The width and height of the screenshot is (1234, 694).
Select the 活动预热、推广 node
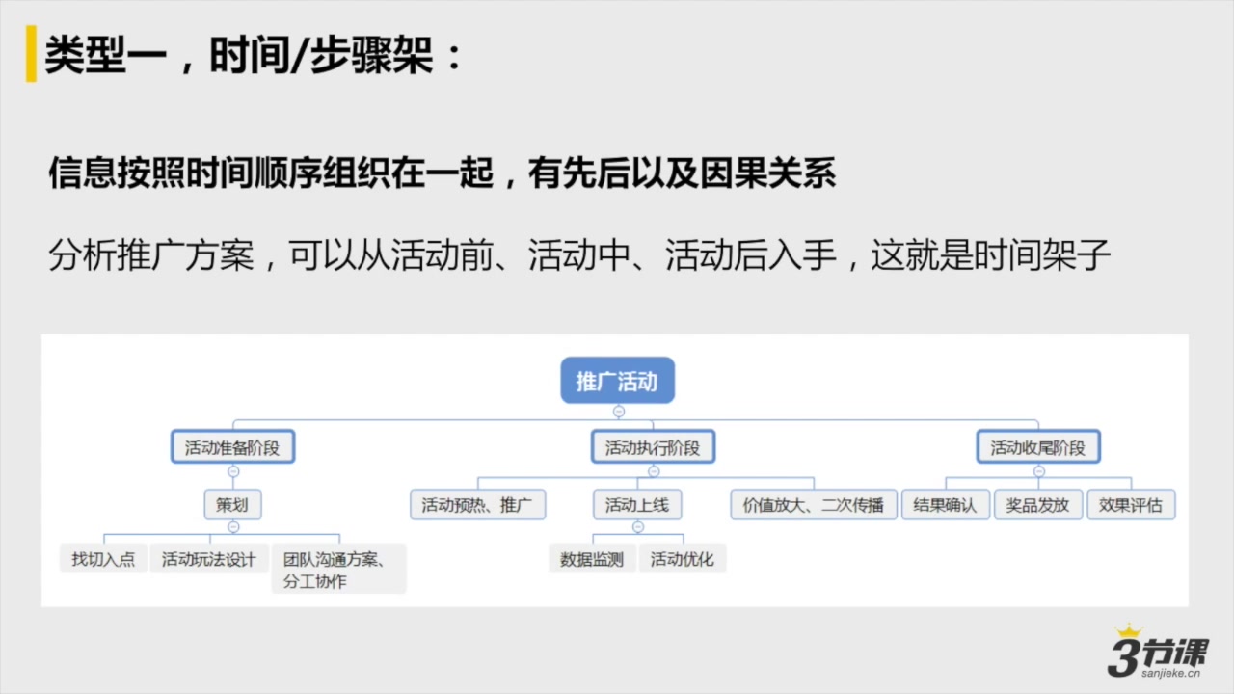(x=478, y=504)
